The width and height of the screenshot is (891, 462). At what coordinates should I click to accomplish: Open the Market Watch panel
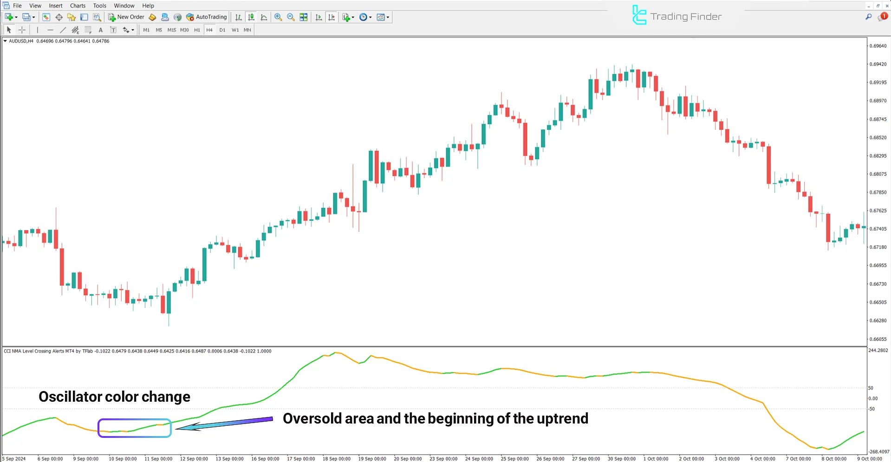(46, 17)
